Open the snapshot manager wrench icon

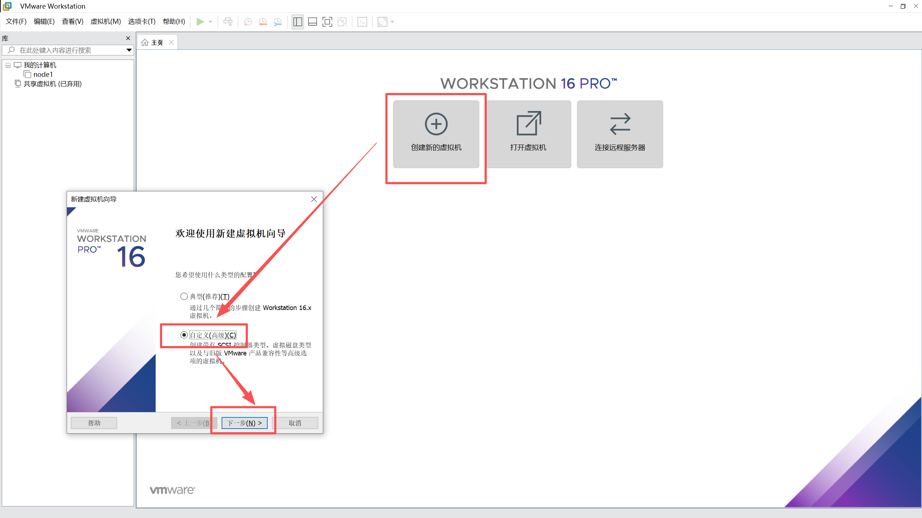coord(278,22)
